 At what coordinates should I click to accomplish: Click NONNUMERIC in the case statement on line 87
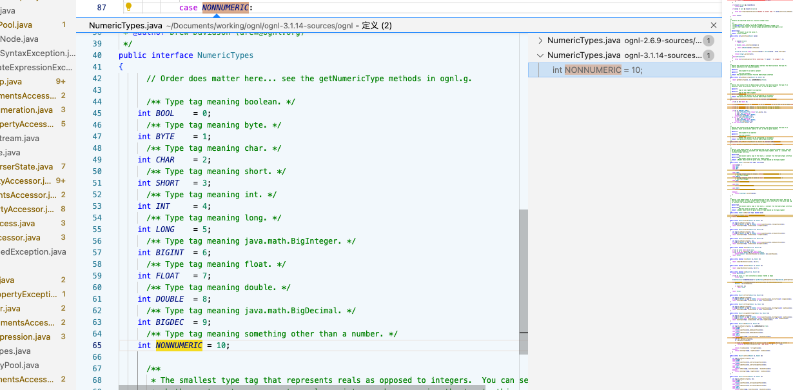(225, 7)
